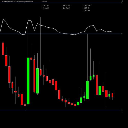Image resolution: width=128 pixels, height=128 pixels.
Task: Click the 'OH: 0' statistic
Action: coord(86,8)
